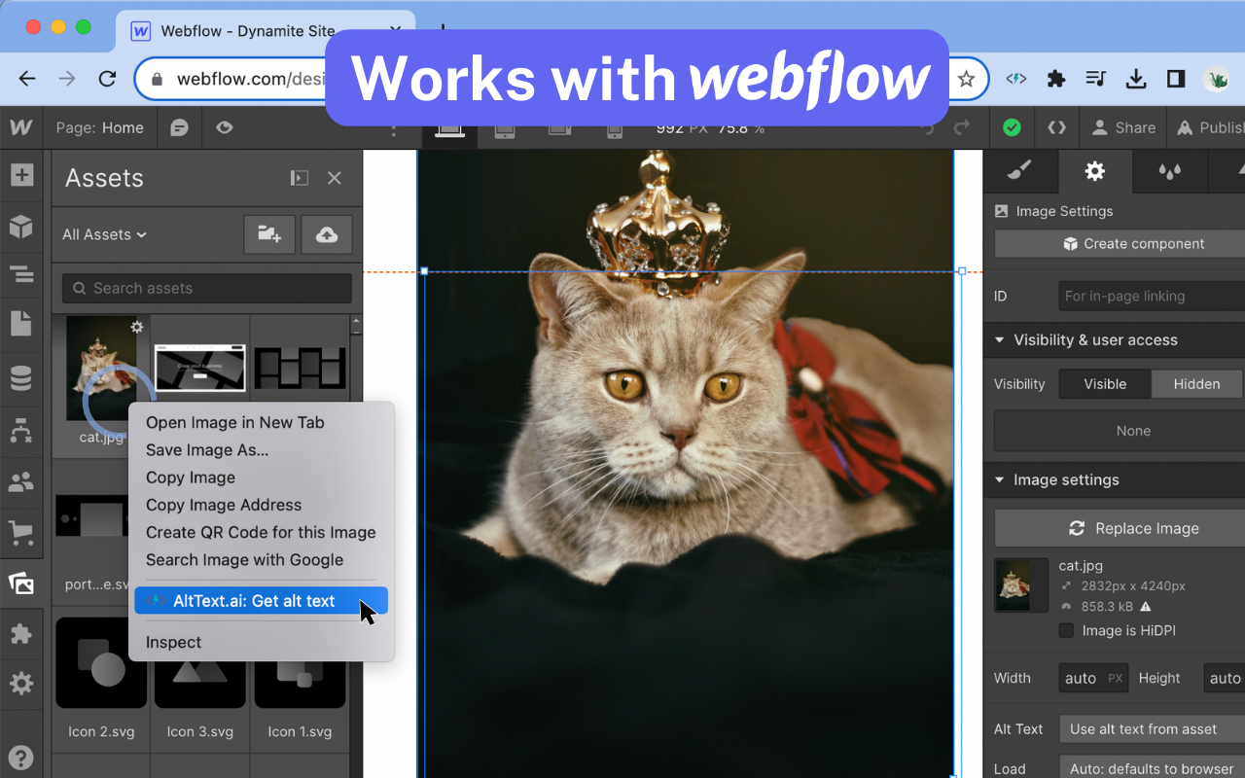Close the Assets panel

tap(335, 178)
